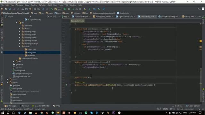Click the Cut scissors icon
The width and height of the screenshot is (205, 115).
tap(22, 9)
